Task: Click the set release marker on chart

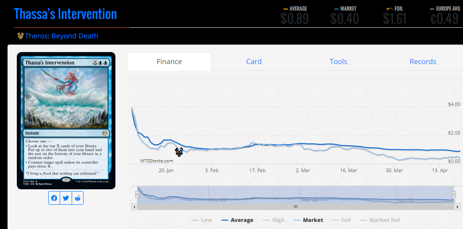Action: (179, 152)
